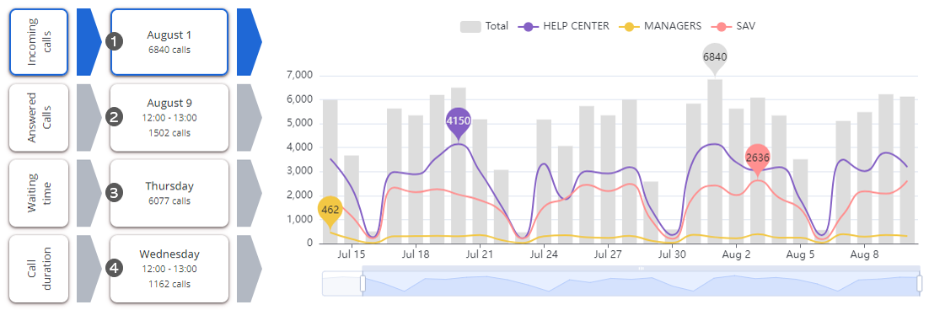
Task: Click the number 3 step badge
Action: (x=114, y=193)
